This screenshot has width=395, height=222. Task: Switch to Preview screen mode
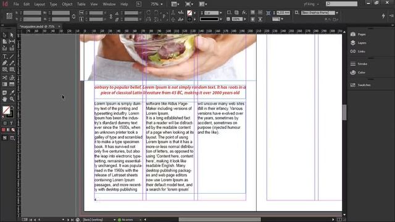(12, 138)
